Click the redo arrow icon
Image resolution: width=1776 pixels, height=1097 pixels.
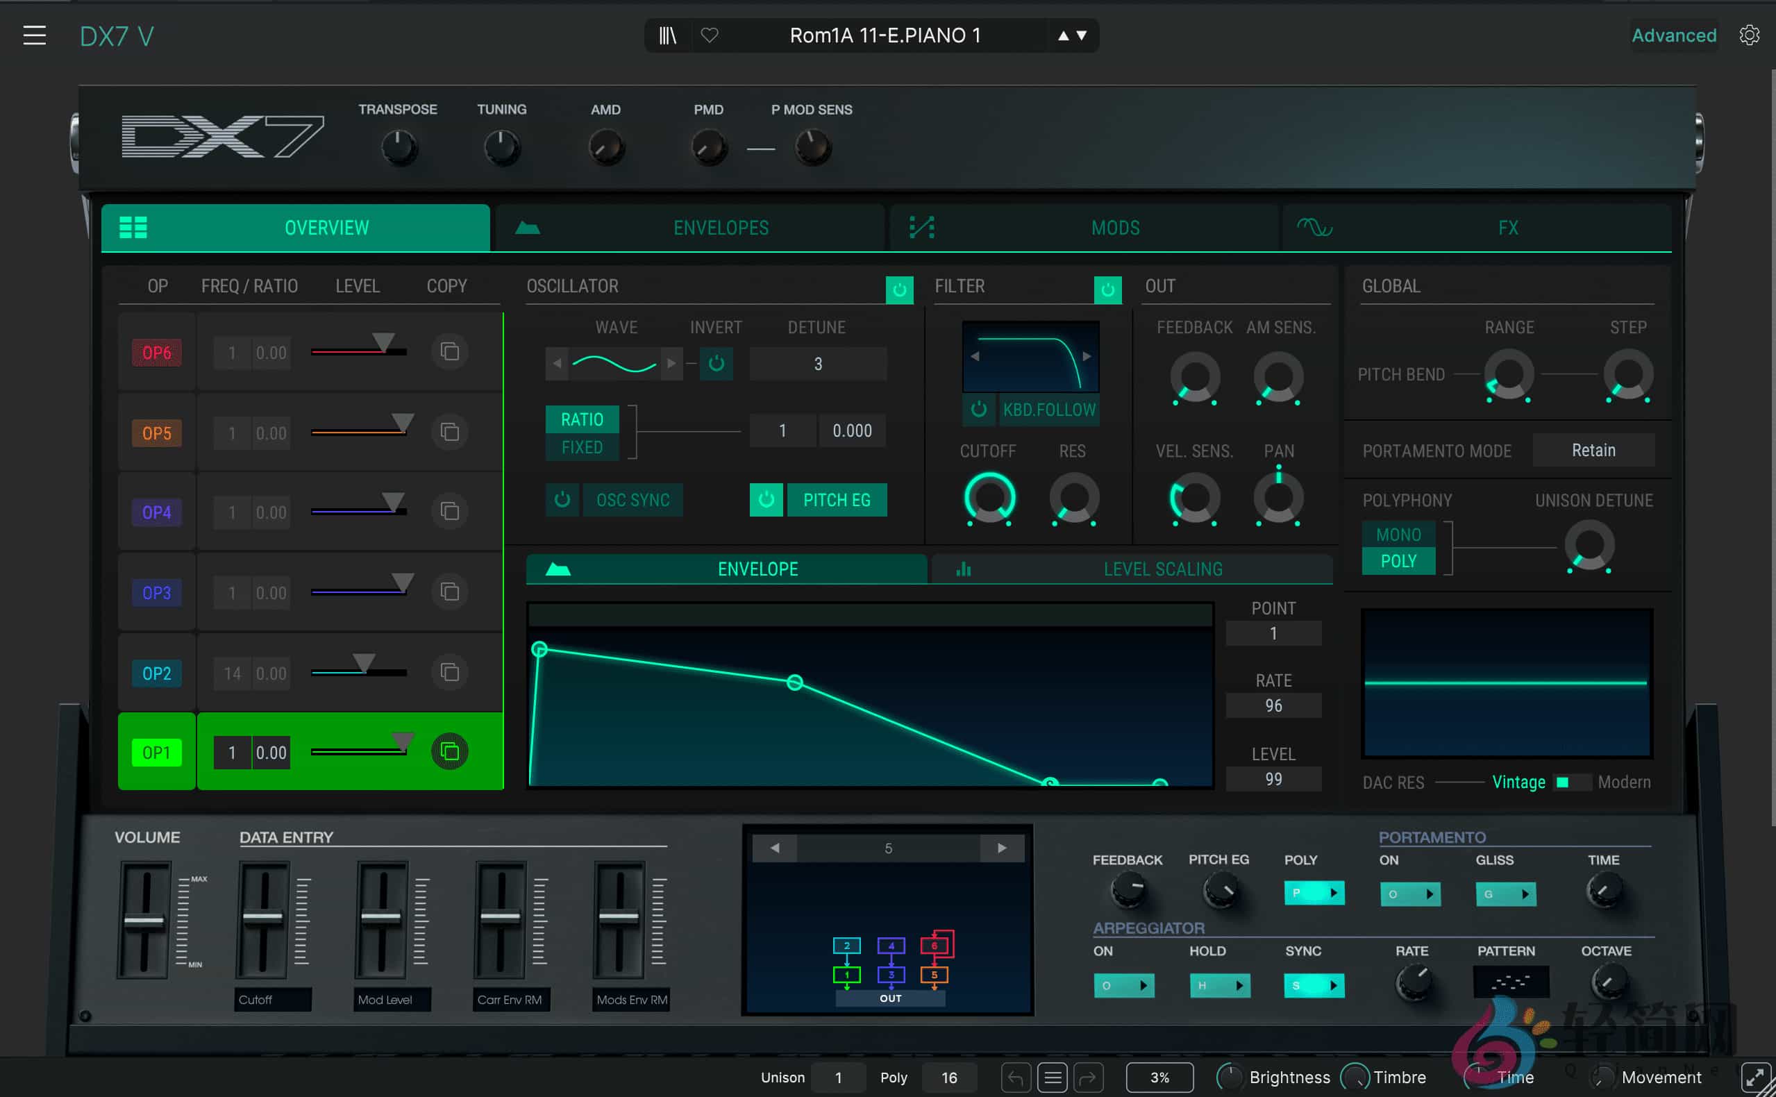point(1088,1078)
